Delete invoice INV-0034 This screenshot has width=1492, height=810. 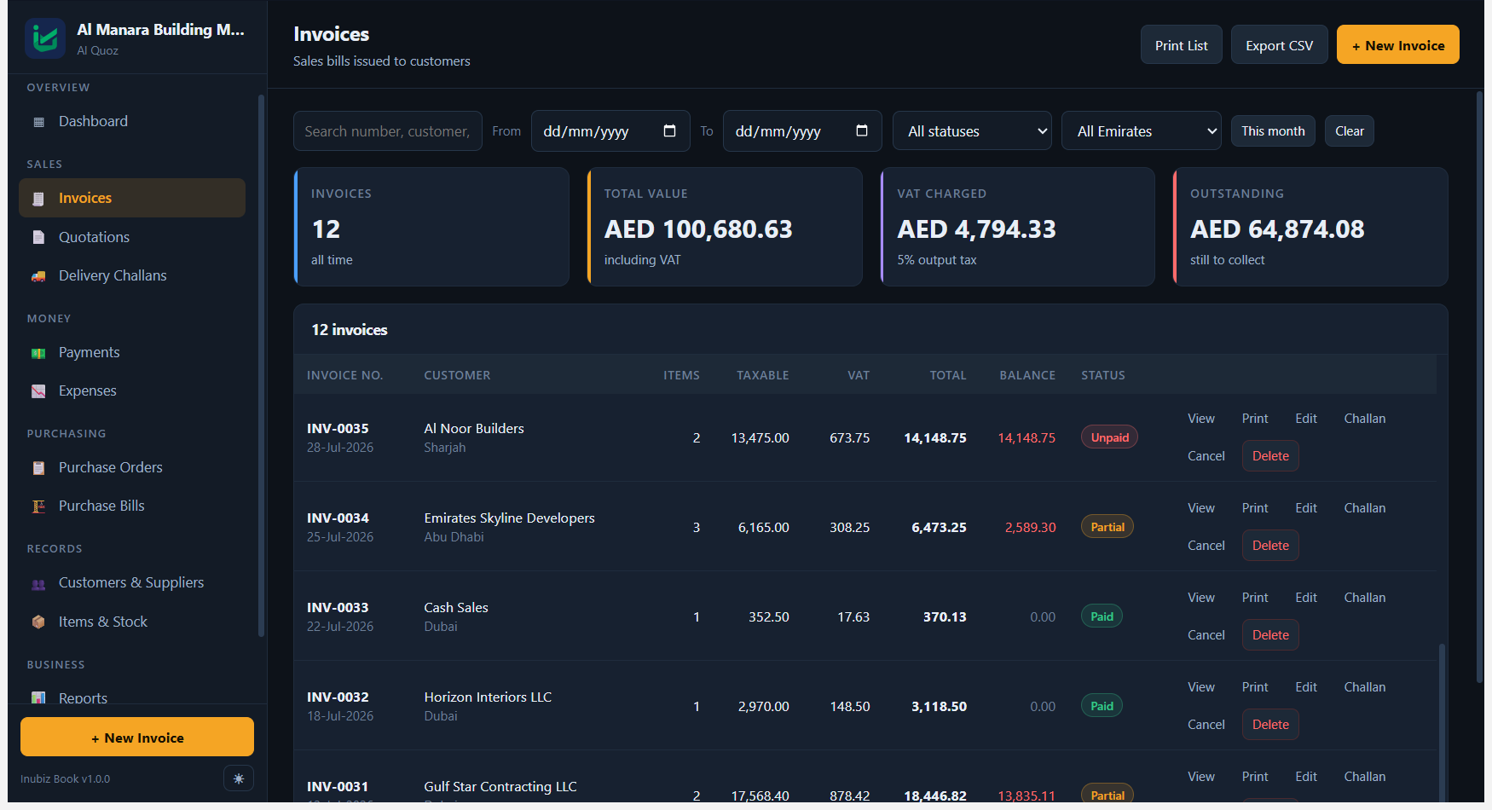click(1270, 546)
